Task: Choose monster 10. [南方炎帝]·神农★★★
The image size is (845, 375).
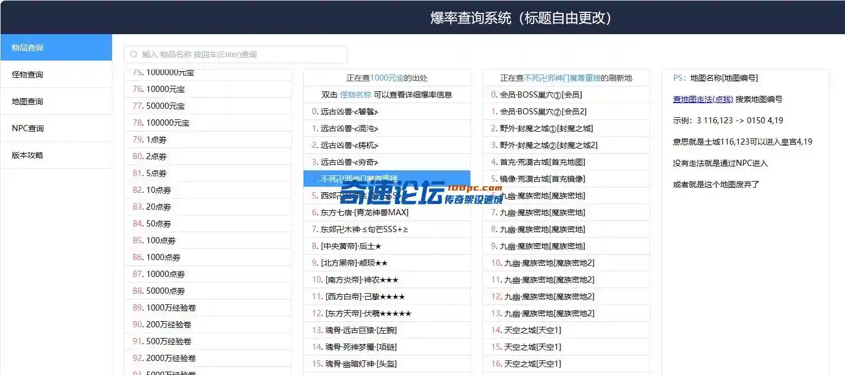Action: 387,280
